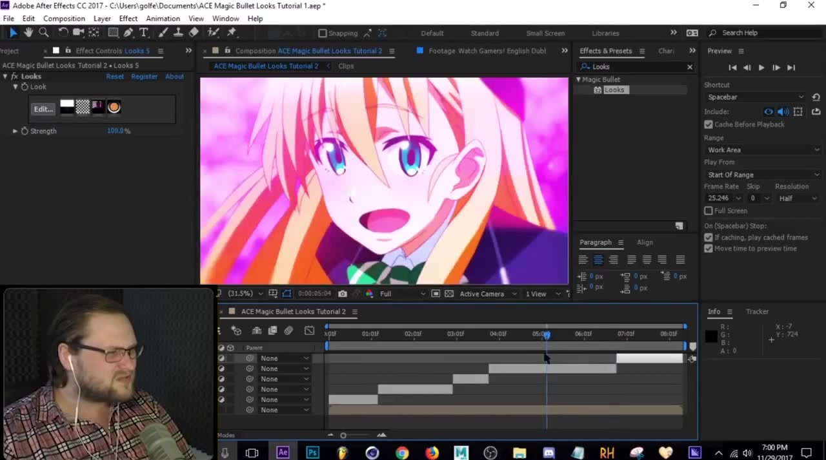Take a snapshot with the camera icon
The image size is (826, 460).
click(x=343, y=294)
